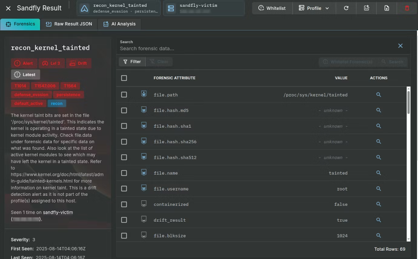Expand the file.hash.md5 row type icon
This screenshot has height=259, width=418.
click(144, 110)
